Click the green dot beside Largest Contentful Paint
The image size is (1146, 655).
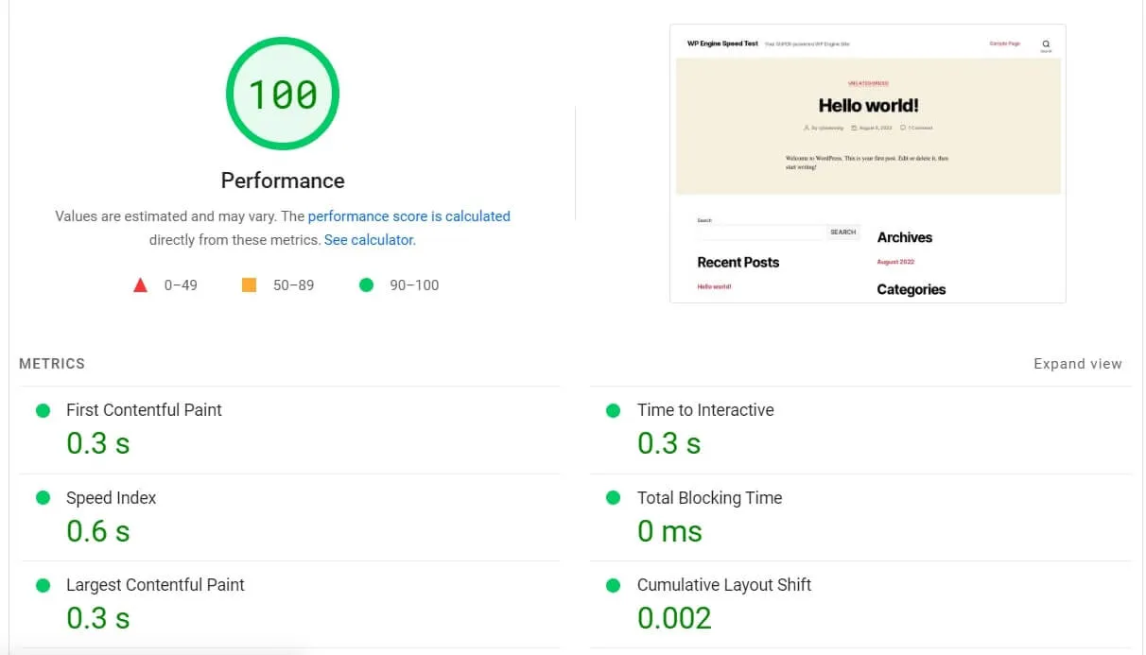coord(43,585)
